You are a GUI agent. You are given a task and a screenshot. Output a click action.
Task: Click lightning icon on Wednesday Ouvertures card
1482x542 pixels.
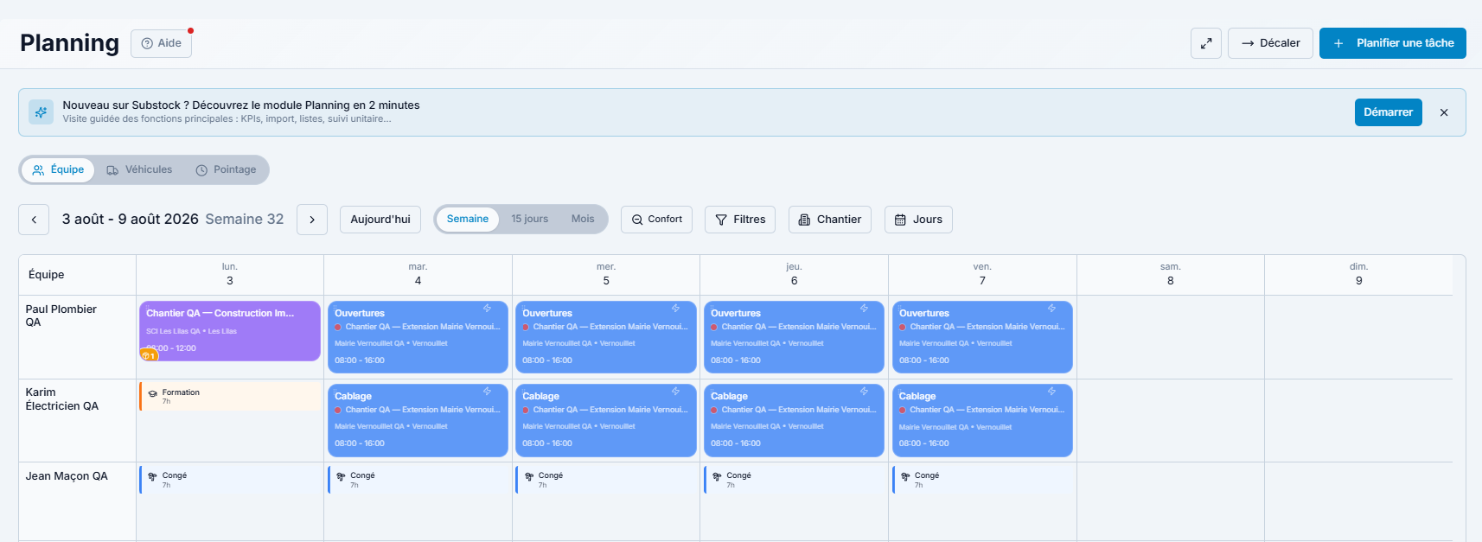[x=676, y=309]
